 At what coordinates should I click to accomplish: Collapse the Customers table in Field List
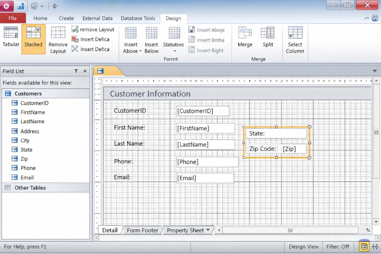(x=8, y=94)
